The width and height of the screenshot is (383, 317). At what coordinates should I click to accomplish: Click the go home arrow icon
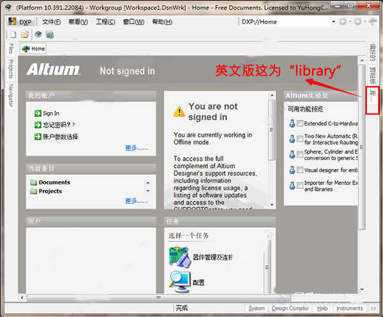[373, 22]
